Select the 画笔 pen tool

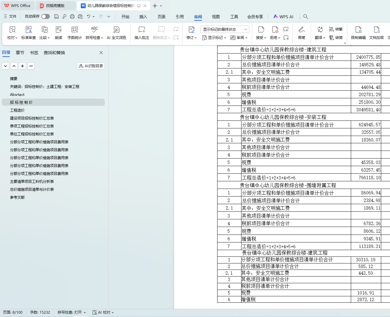(301, 30)
